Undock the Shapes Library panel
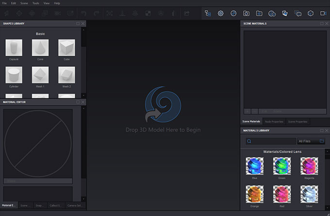This screenshot has width=330, height=216. [x=78, y=23]
